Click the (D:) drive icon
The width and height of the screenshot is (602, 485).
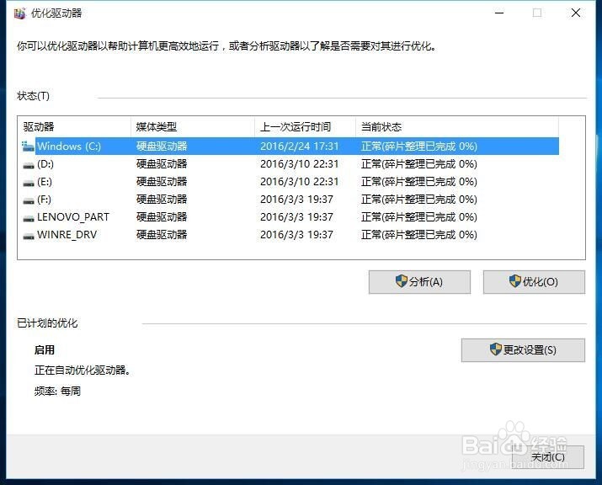[29, 165]
